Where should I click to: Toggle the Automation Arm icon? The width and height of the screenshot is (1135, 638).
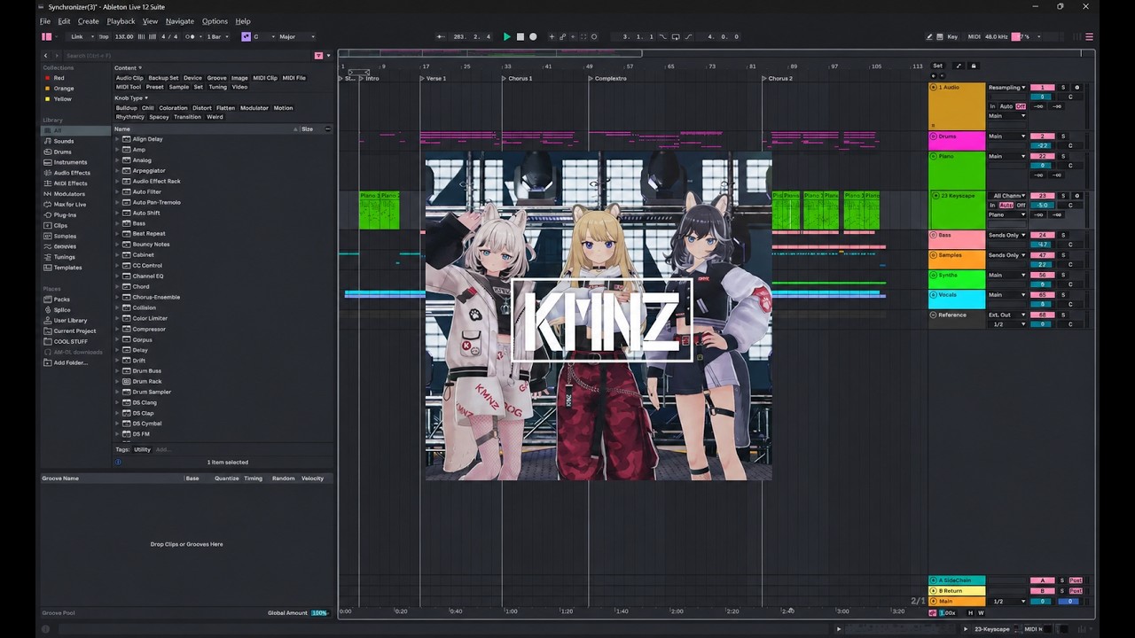(x=562, y=36)
